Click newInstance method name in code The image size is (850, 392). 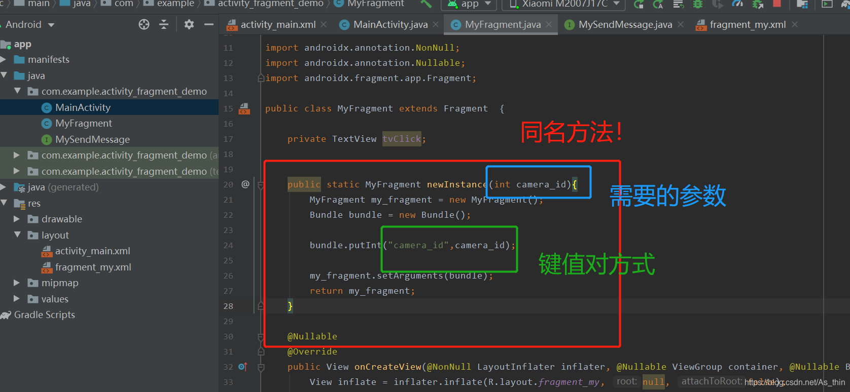coord(456,184)
